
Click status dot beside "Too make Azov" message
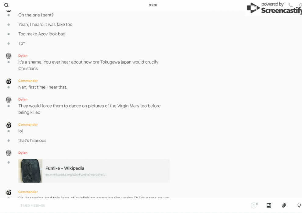pos(9,34)
